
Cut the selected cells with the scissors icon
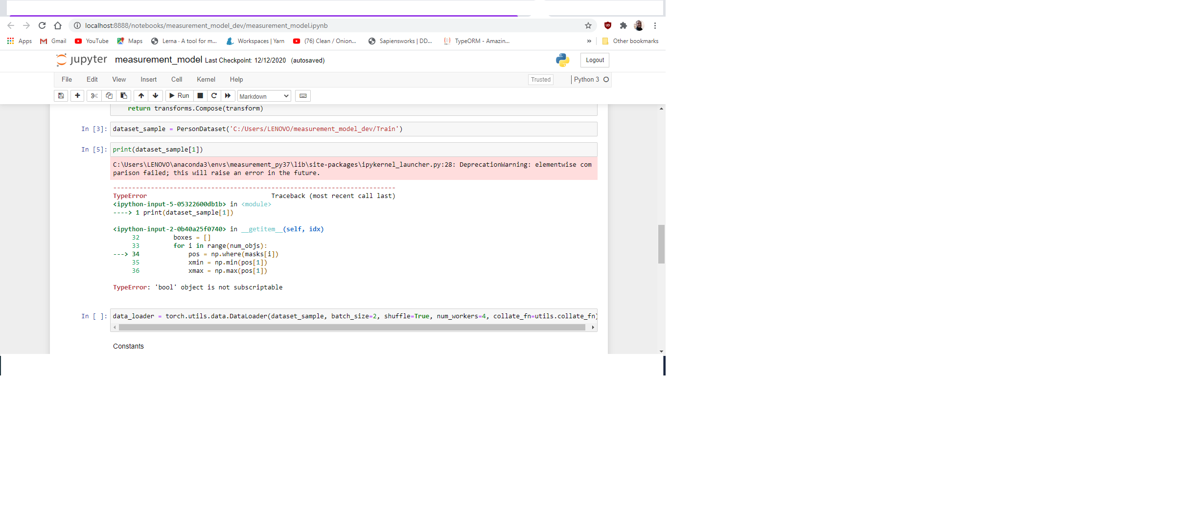point(94,96)
